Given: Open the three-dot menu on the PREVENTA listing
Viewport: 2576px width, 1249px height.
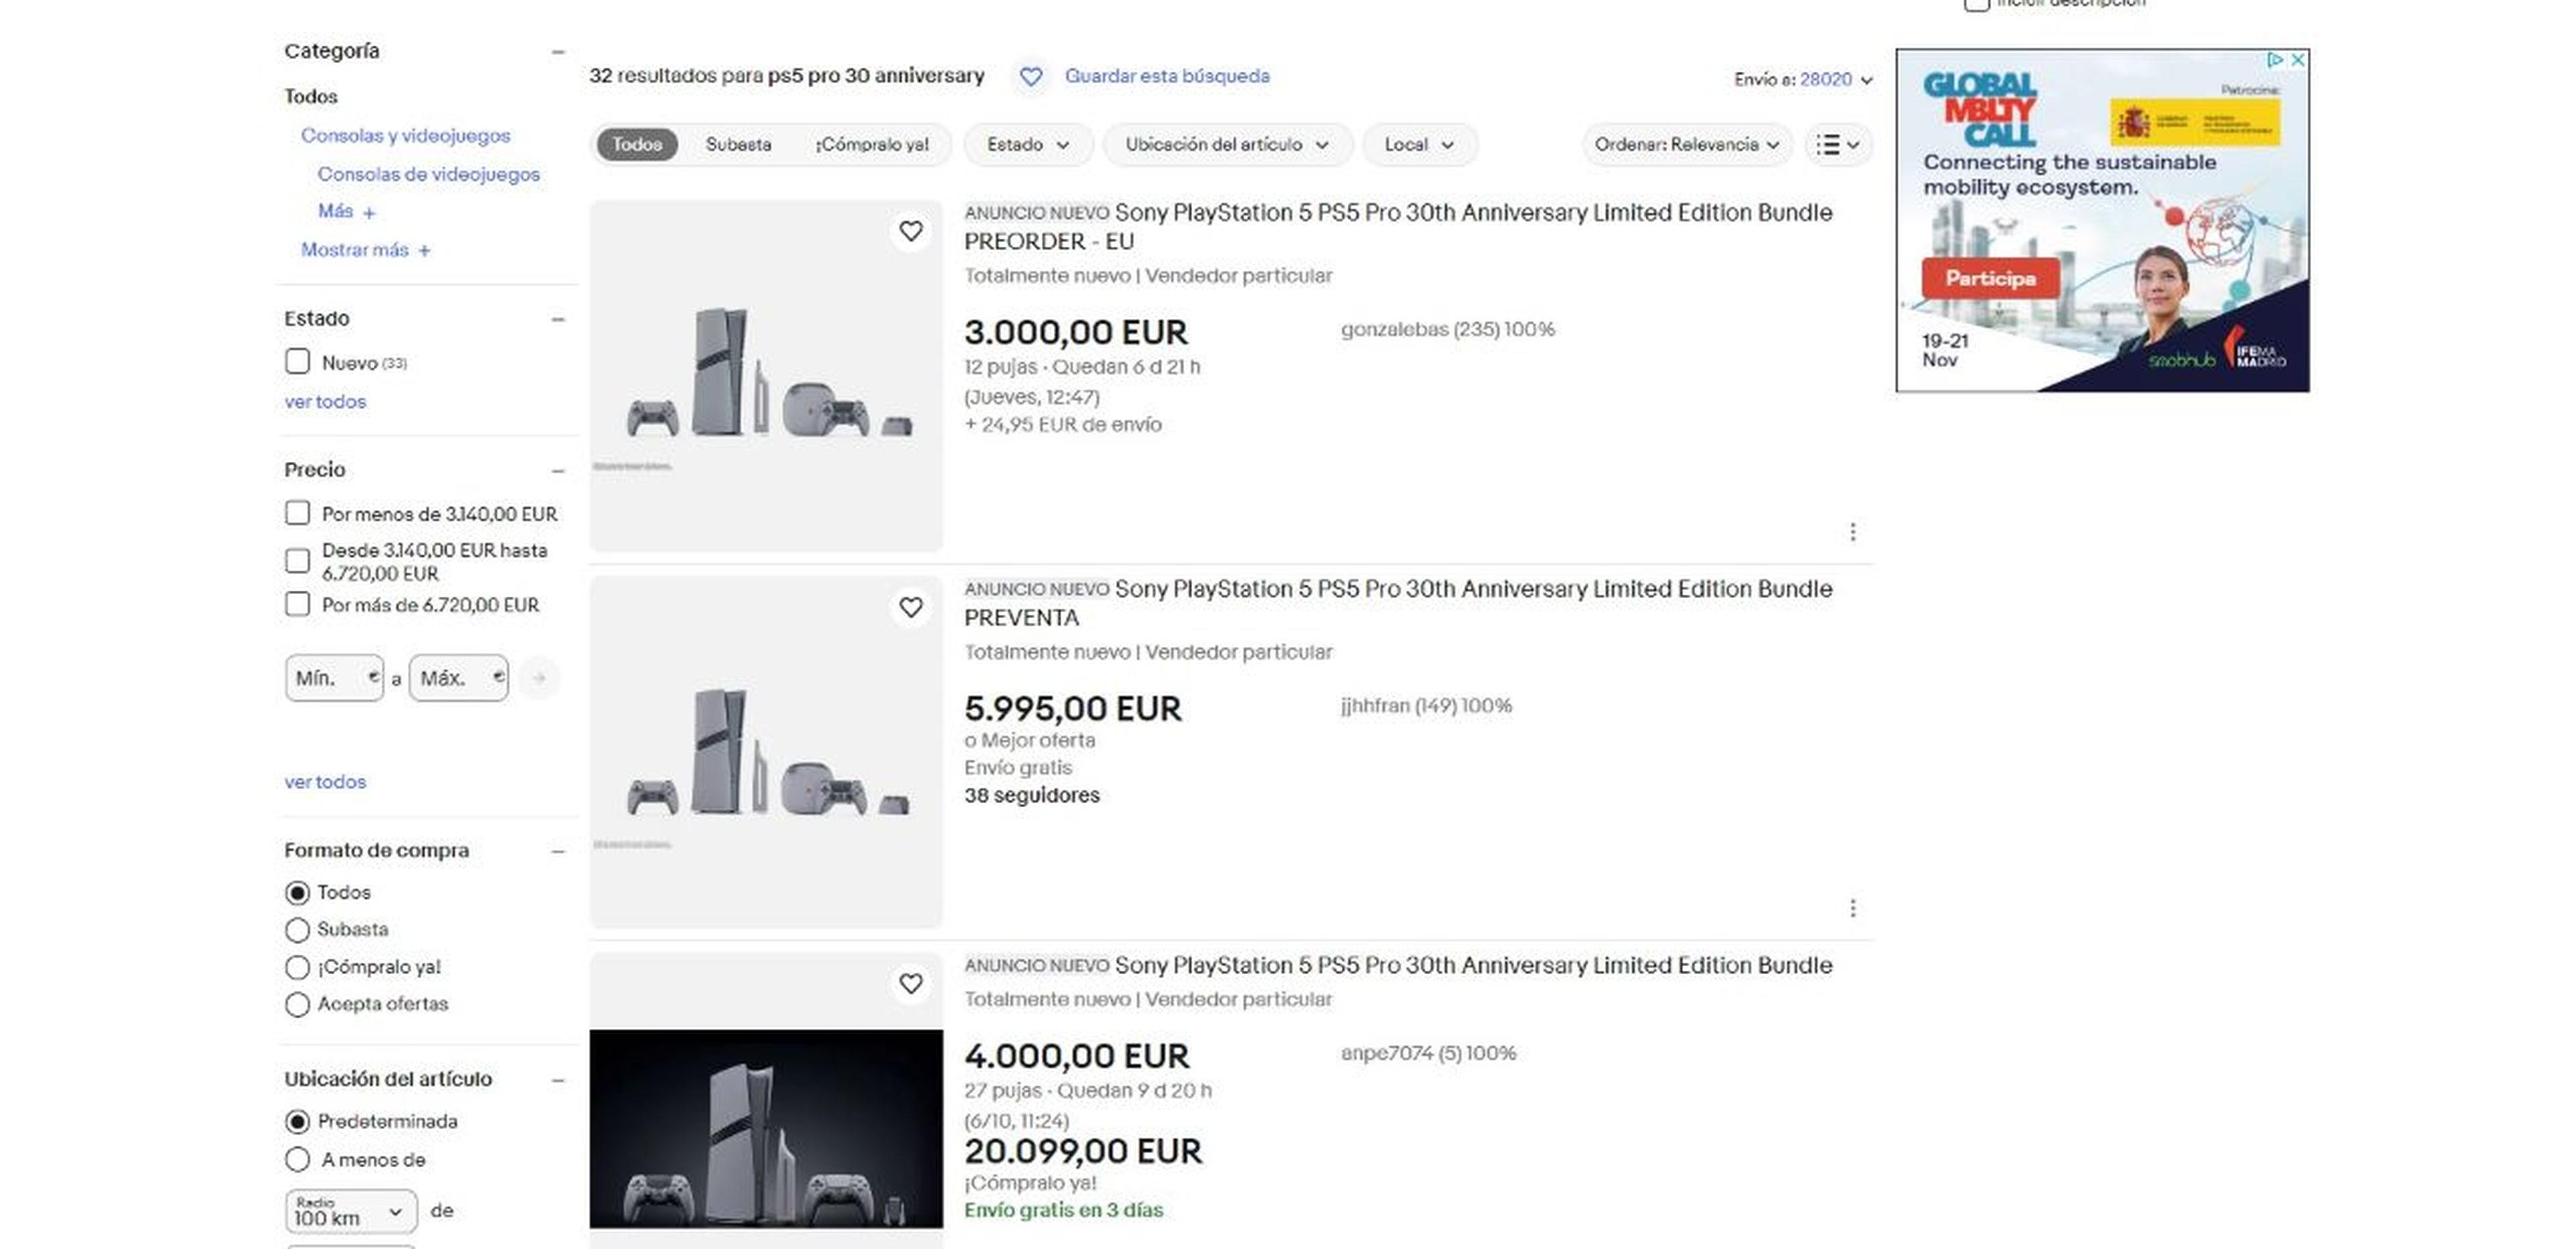Looking at the screenshot, I should [1853, 908].
